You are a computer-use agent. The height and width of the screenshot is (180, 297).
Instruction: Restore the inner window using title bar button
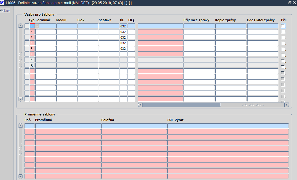(290, 3)
